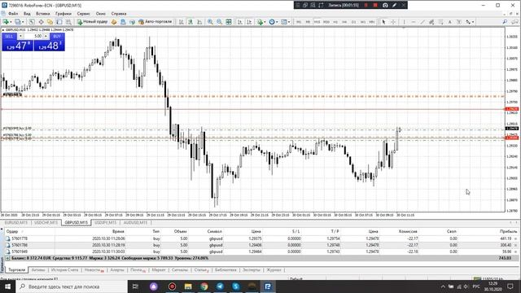This screenshot has width=521, height=293.
Task: Click the trade volume input field
Action: pyautogui.click(x=33, y=36)
